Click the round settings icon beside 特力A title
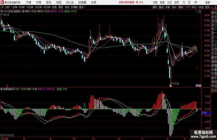The height and width of the screenshot is (140, 217). [23, 11]
